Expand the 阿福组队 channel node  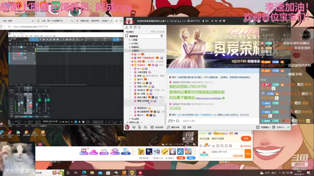pos(130,47)
